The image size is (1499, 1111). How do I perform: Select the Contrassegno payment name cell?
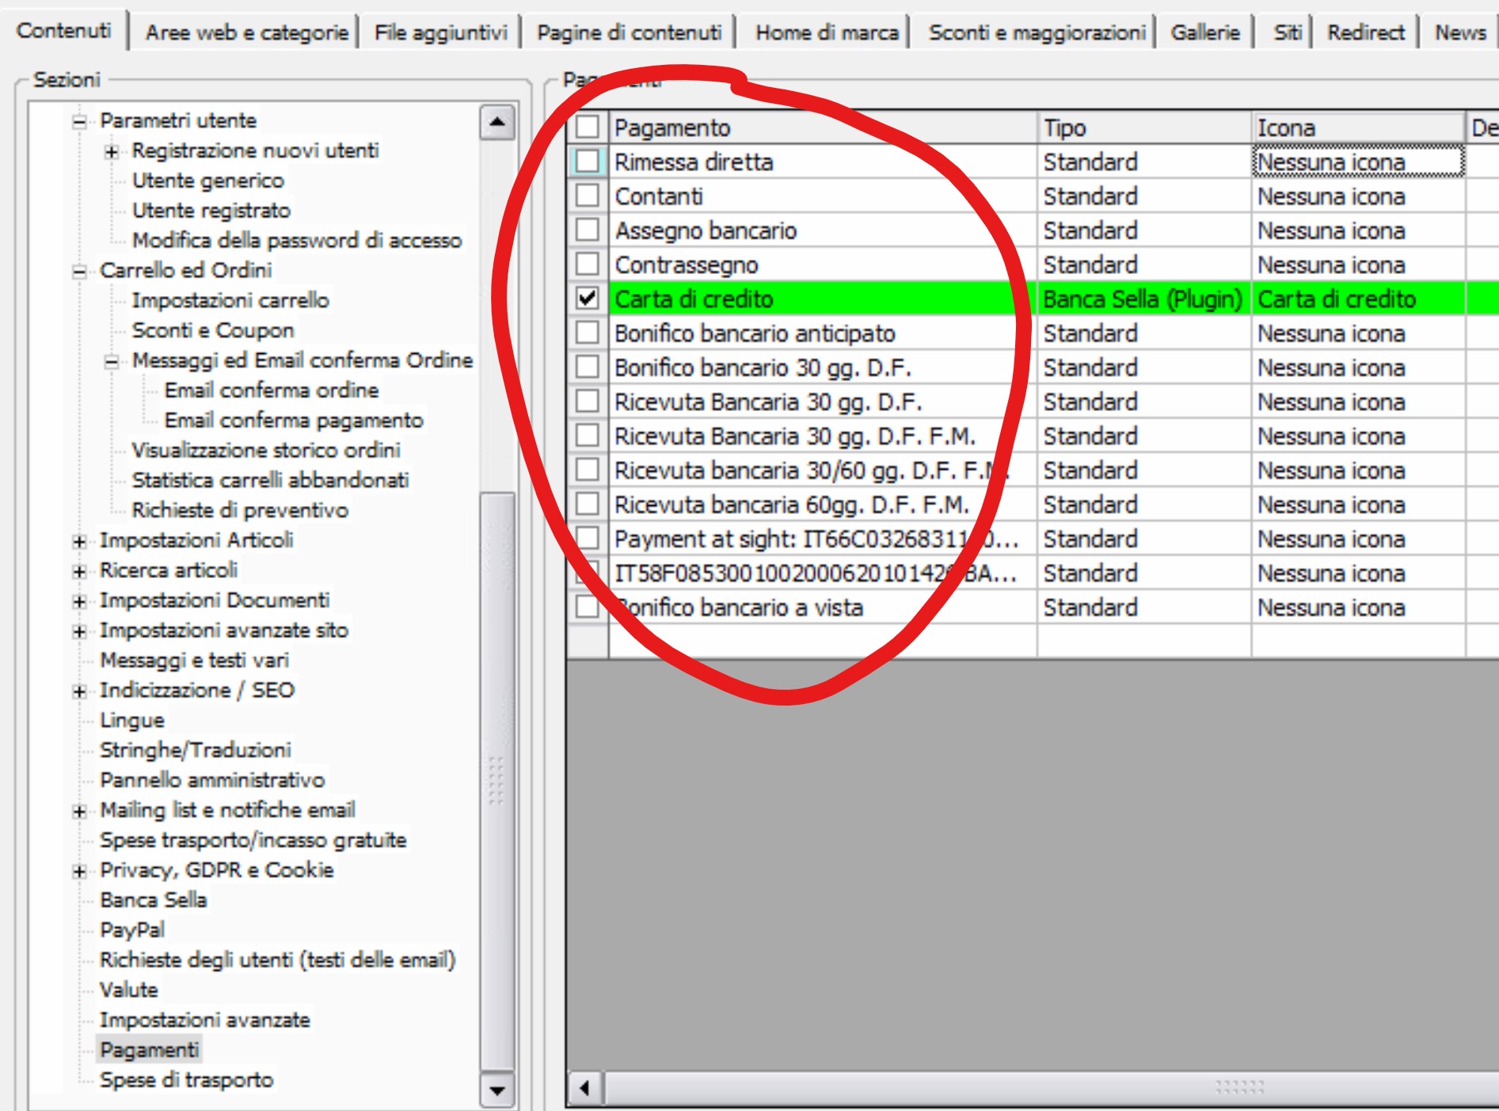[823, 265]
